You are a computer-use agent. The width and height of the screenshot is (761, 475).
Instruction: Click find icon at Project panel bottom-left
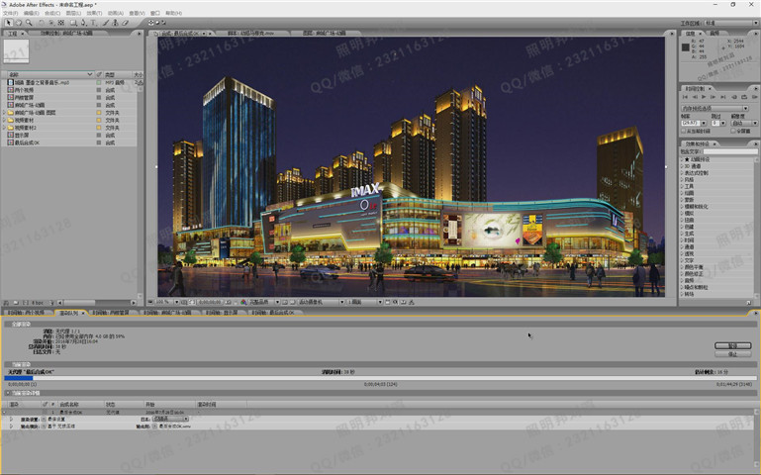coord(6,302)
